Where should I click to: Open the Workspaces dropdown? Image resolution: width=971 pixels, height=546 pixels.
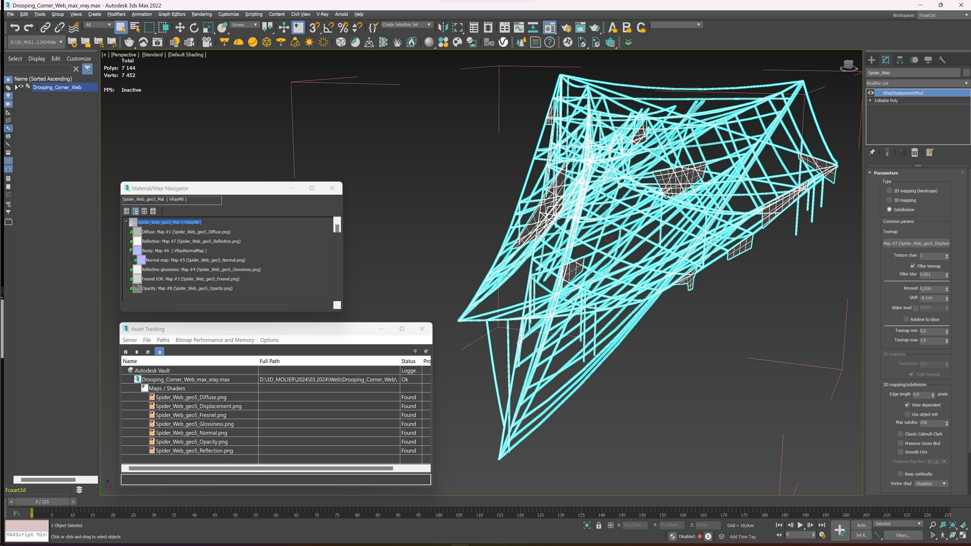pyautogui.click(x=943, y=15)
